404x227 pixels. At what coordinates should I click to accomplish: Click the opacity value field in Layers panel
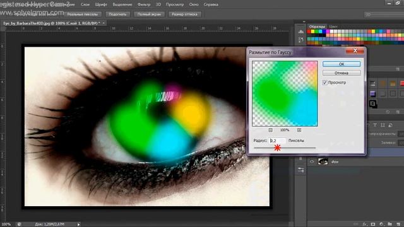[x=401, y=134]
